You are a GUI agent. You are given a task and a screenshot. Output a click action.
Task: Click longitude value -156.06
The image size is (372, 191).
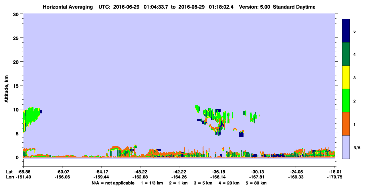[x=62, y=177]
